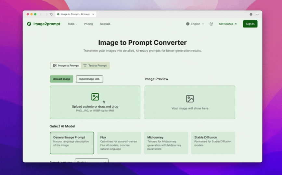Select the General Image Prompt model

click(x=72, y=143)
